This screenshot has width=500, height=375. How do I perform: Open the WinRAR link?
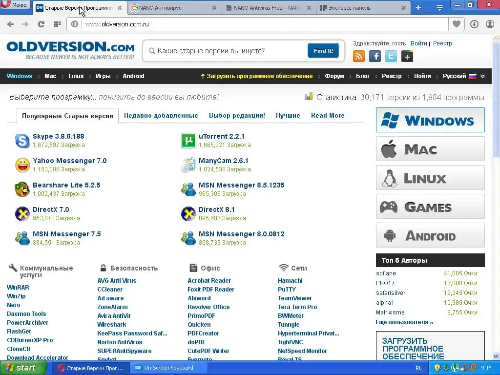click(18, 288)
